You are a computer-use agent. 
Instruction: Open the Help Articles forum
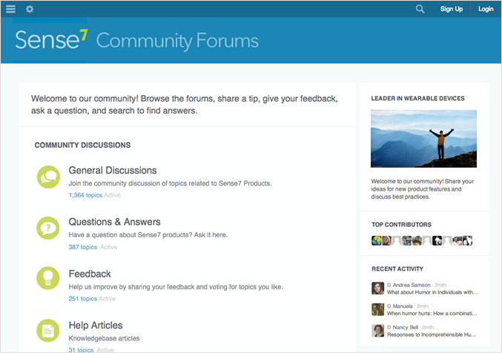tap(96, 326)
